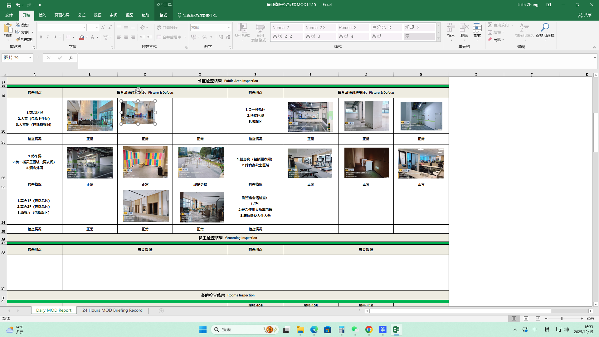Select Normal view in status bar
This screenshot has width=599, height=337.
pos(514,319)
